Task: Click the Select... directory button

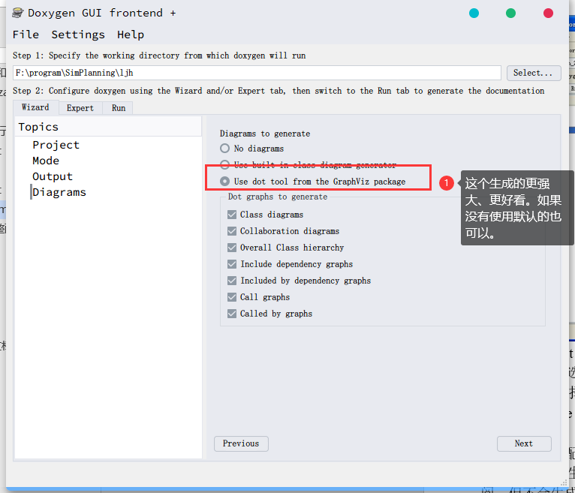Action: (534, 73)
